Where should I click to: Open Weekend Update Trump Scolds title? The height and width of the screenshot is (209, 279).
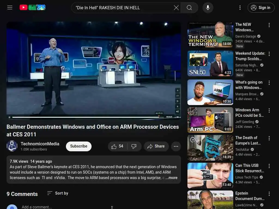click(250, 56)
